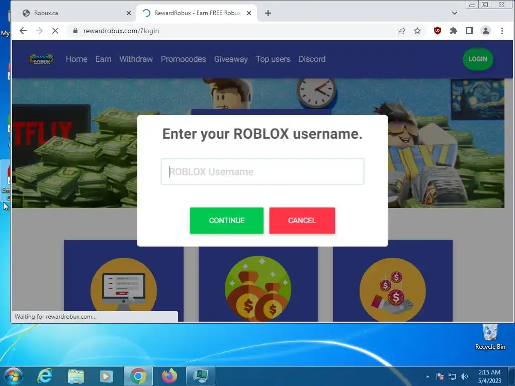The height and width of the screenshot is (386, 515).
Task: Show hidden tray icons arrow
Action: point(427,376)
